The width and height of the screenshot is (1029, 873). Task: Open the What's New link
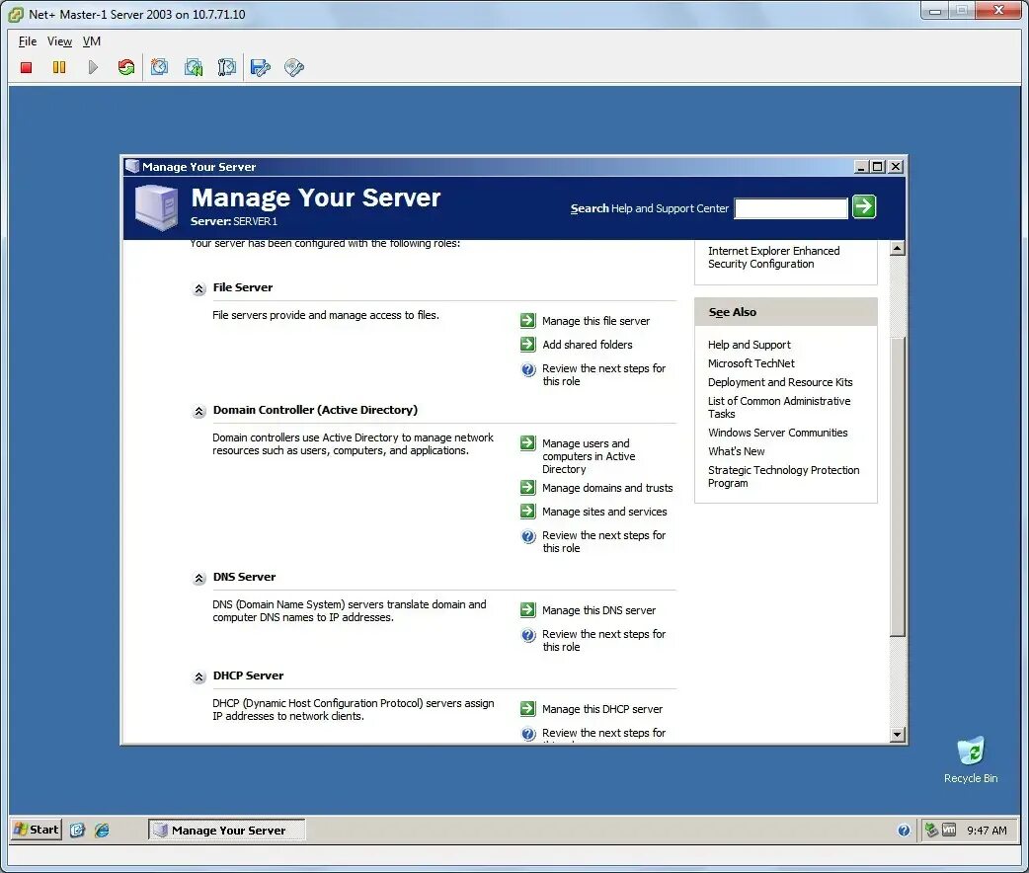click(x=736, y=451)
